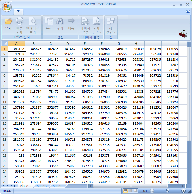Open the help question mark icon
The height and width of the screenshot is (194, 192).
pos(188,11)
